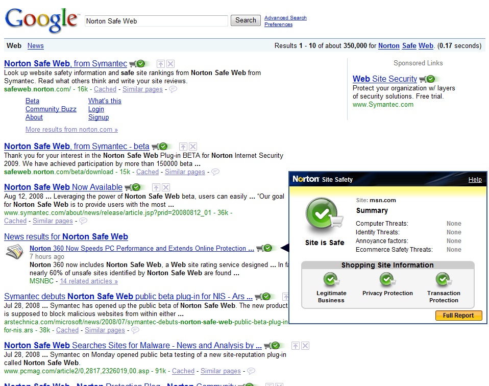Click www.Symantec.com ad URL text
The width and height of the screenshot is (489, 386).
click(x=383, y=105)
